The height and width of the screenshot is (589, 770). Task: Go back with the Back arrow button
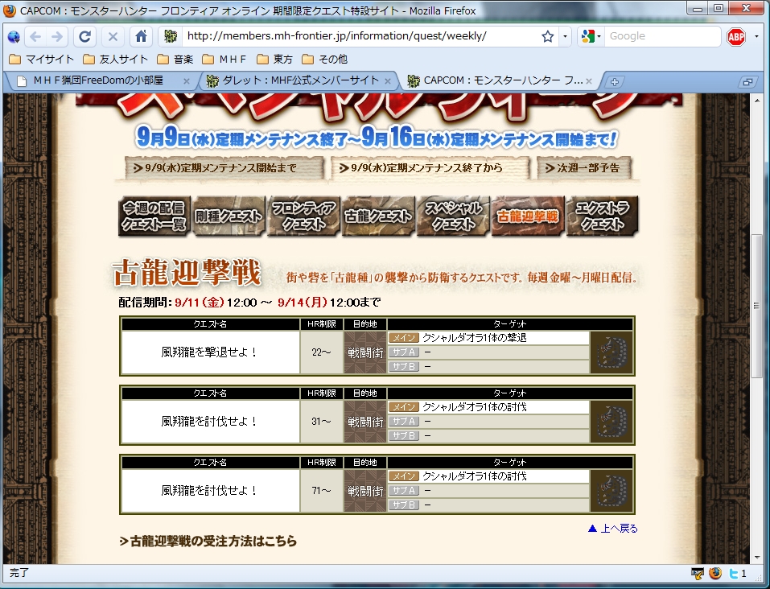coord(35,36)
